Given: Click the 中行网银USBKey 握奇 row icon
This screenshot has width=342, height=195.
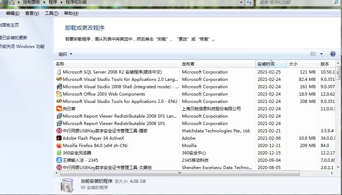Looking at the screenshot, I should (x=59, y=131).
